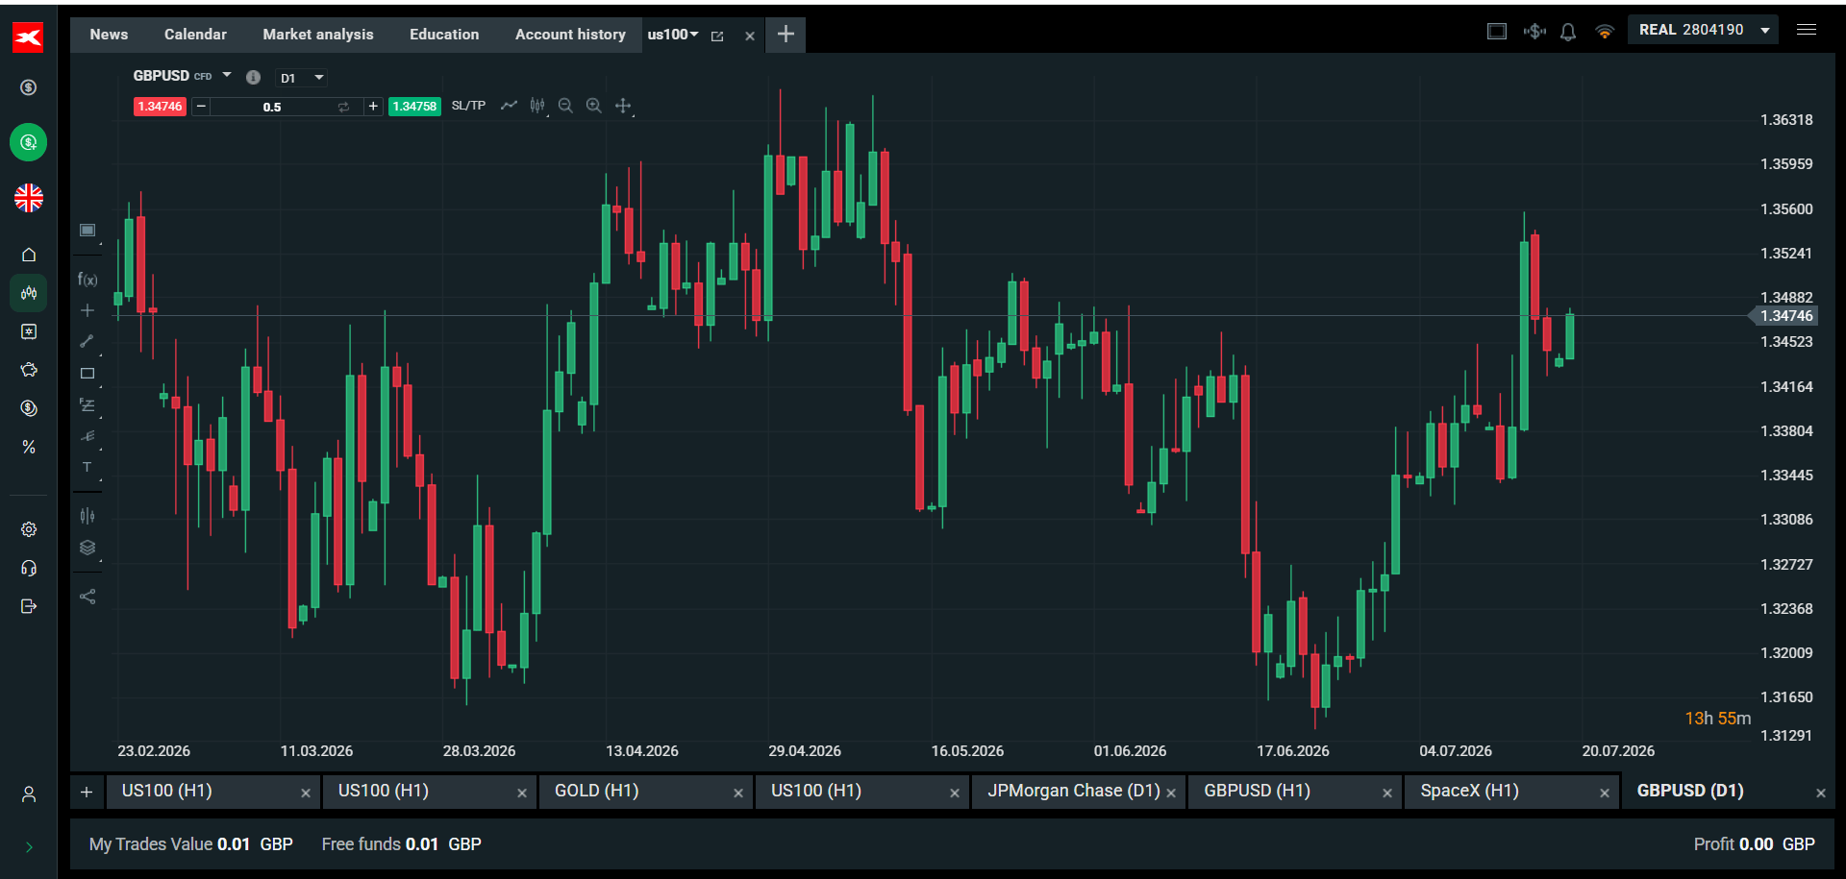
Task: Select the pitchfork drawing tool
Action: [87, 436]
